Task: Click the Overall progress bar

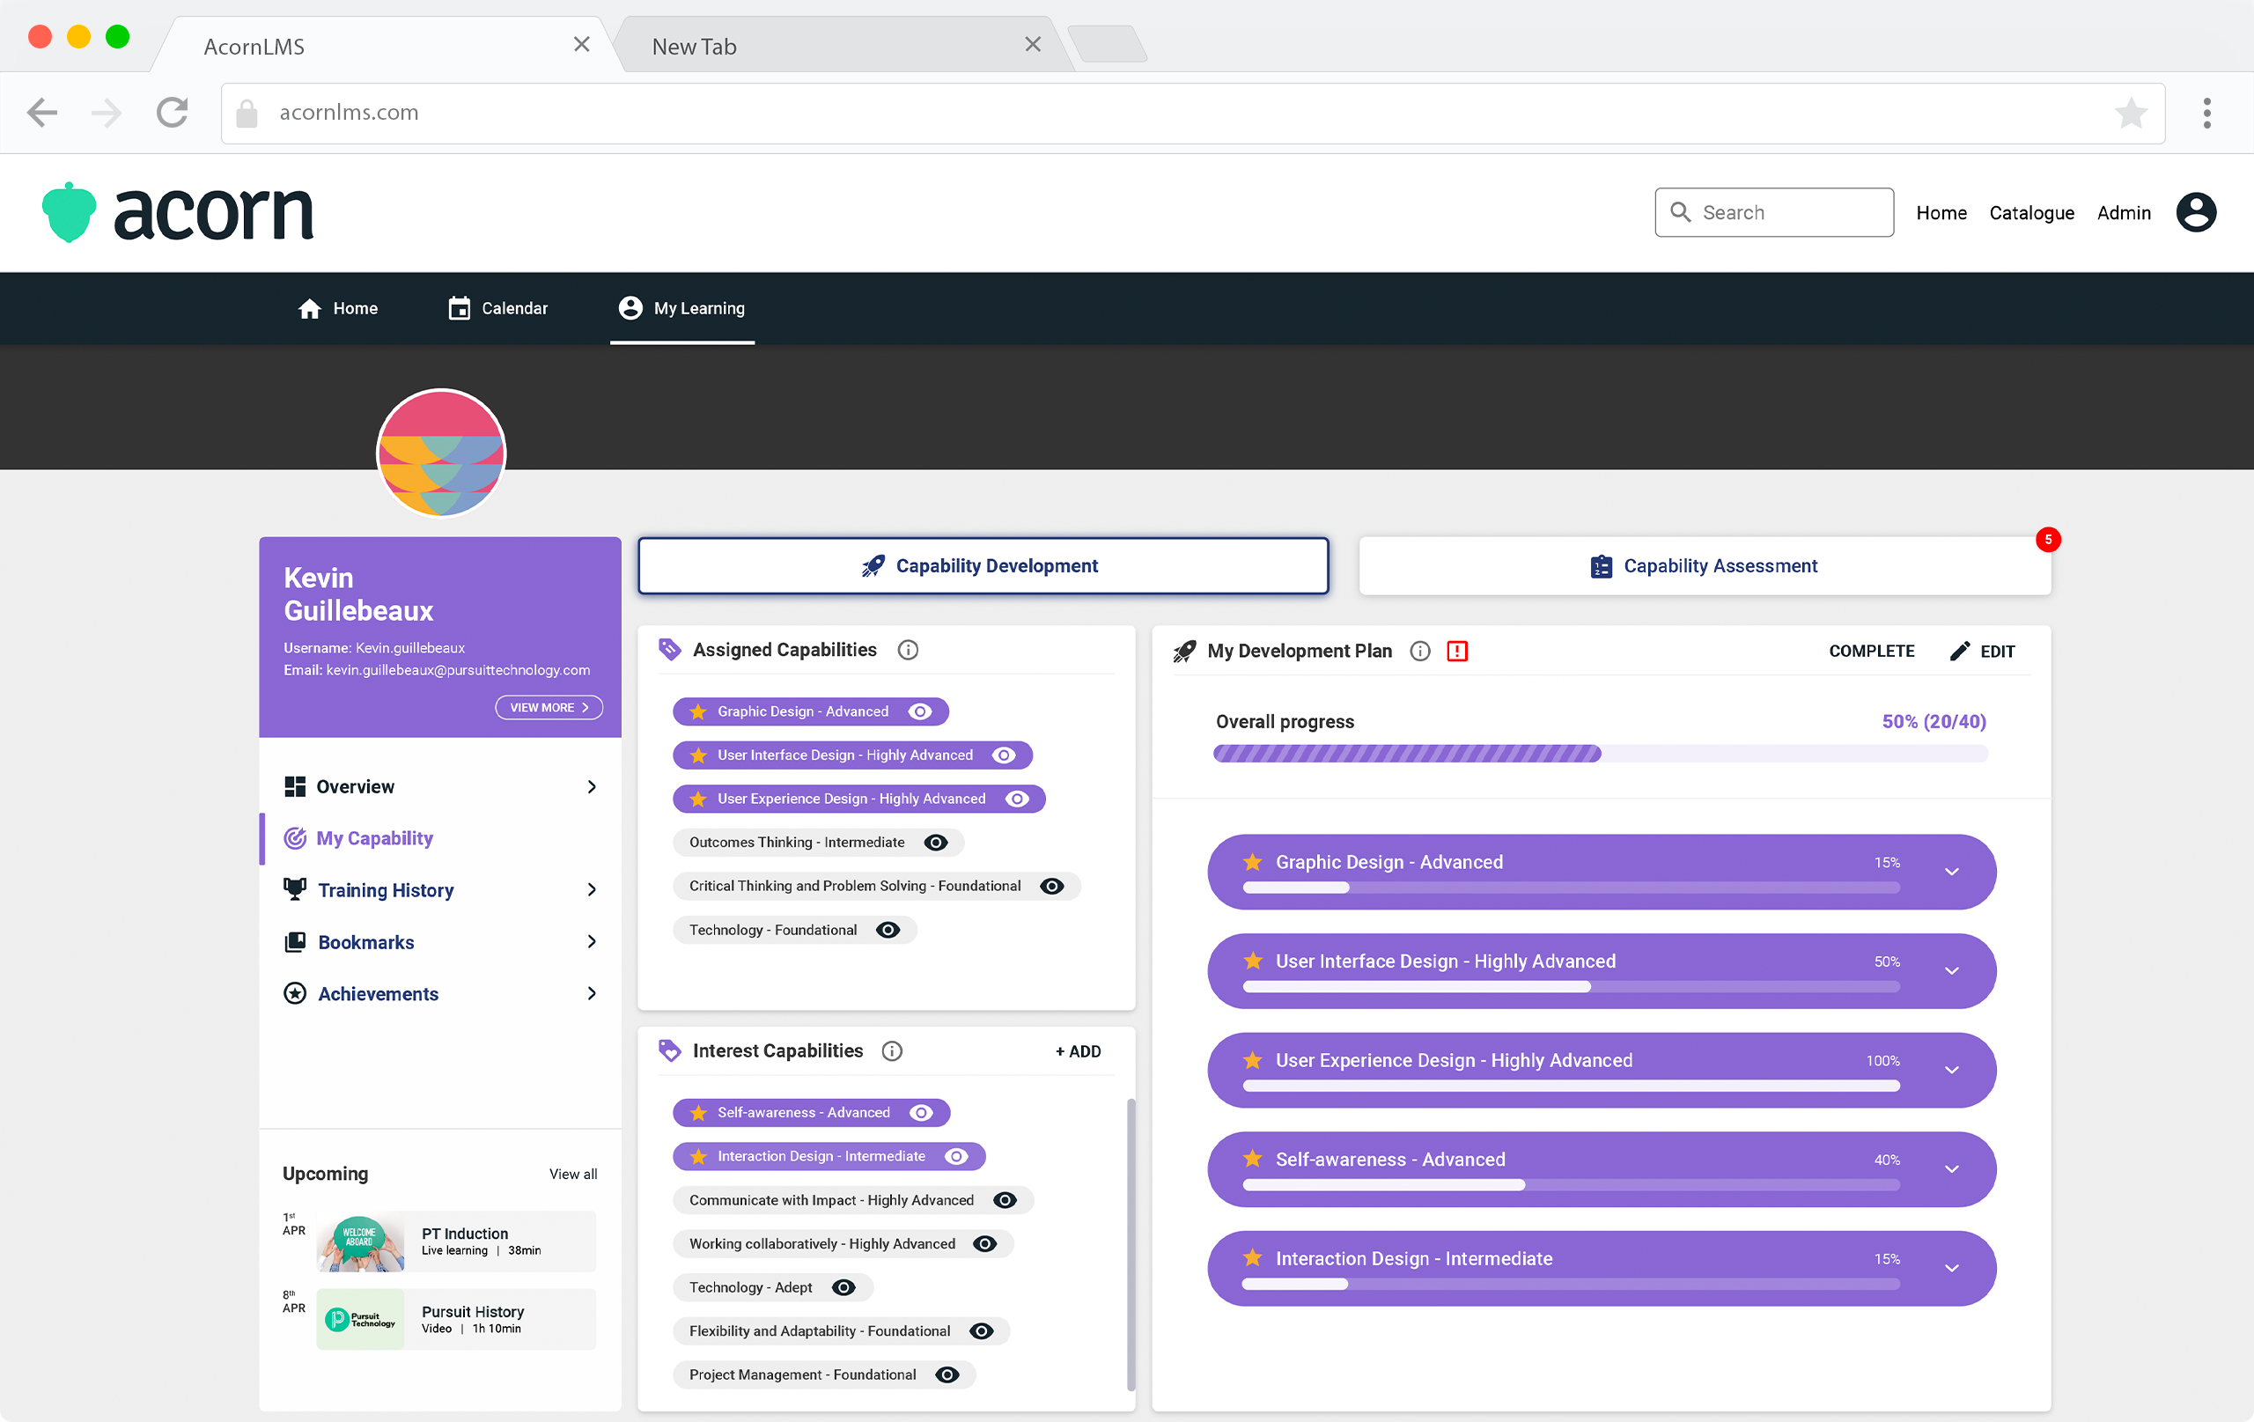Action: coord(1600,754)
